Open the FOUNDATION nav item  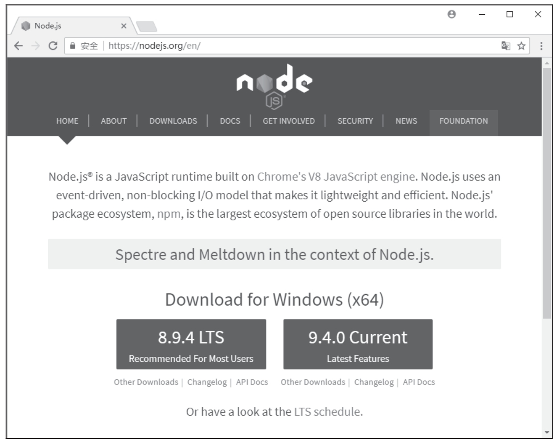click(464, 123)
